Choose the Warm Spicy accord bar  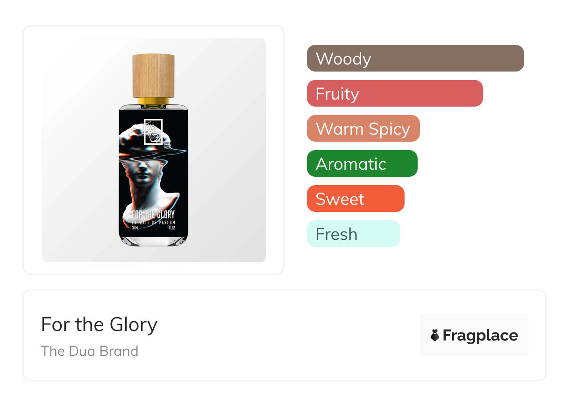tap(363, 129)
